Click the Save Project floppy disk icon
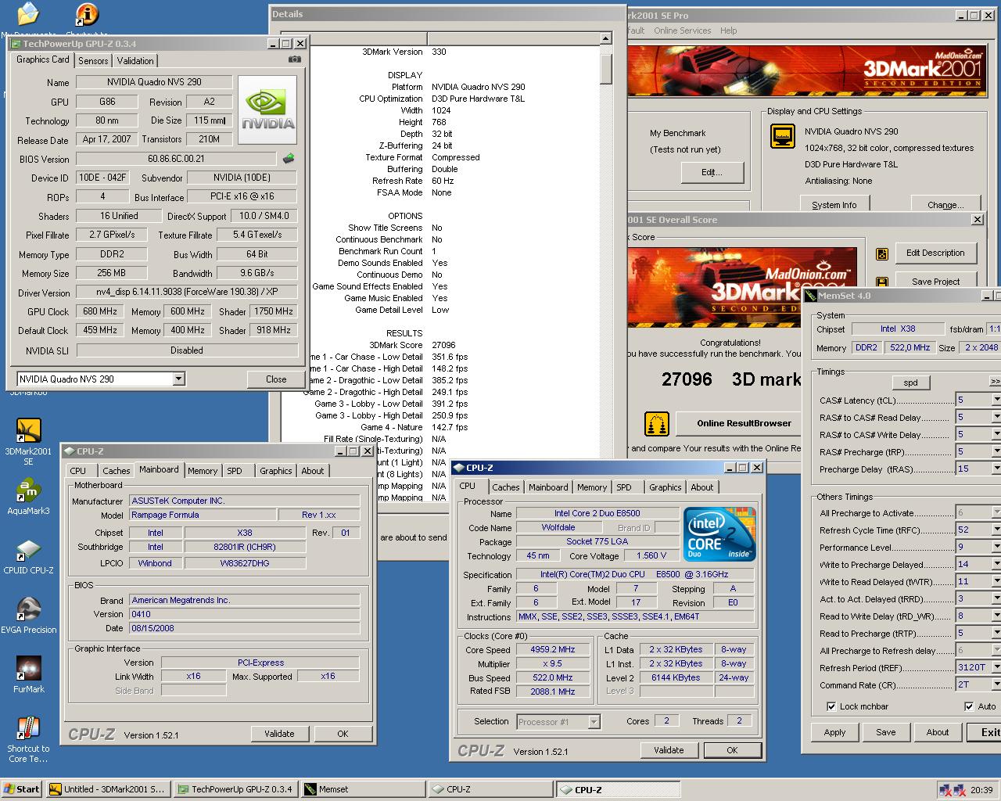Viewport: 1001px width, 801px height. [x=882, y=282]
